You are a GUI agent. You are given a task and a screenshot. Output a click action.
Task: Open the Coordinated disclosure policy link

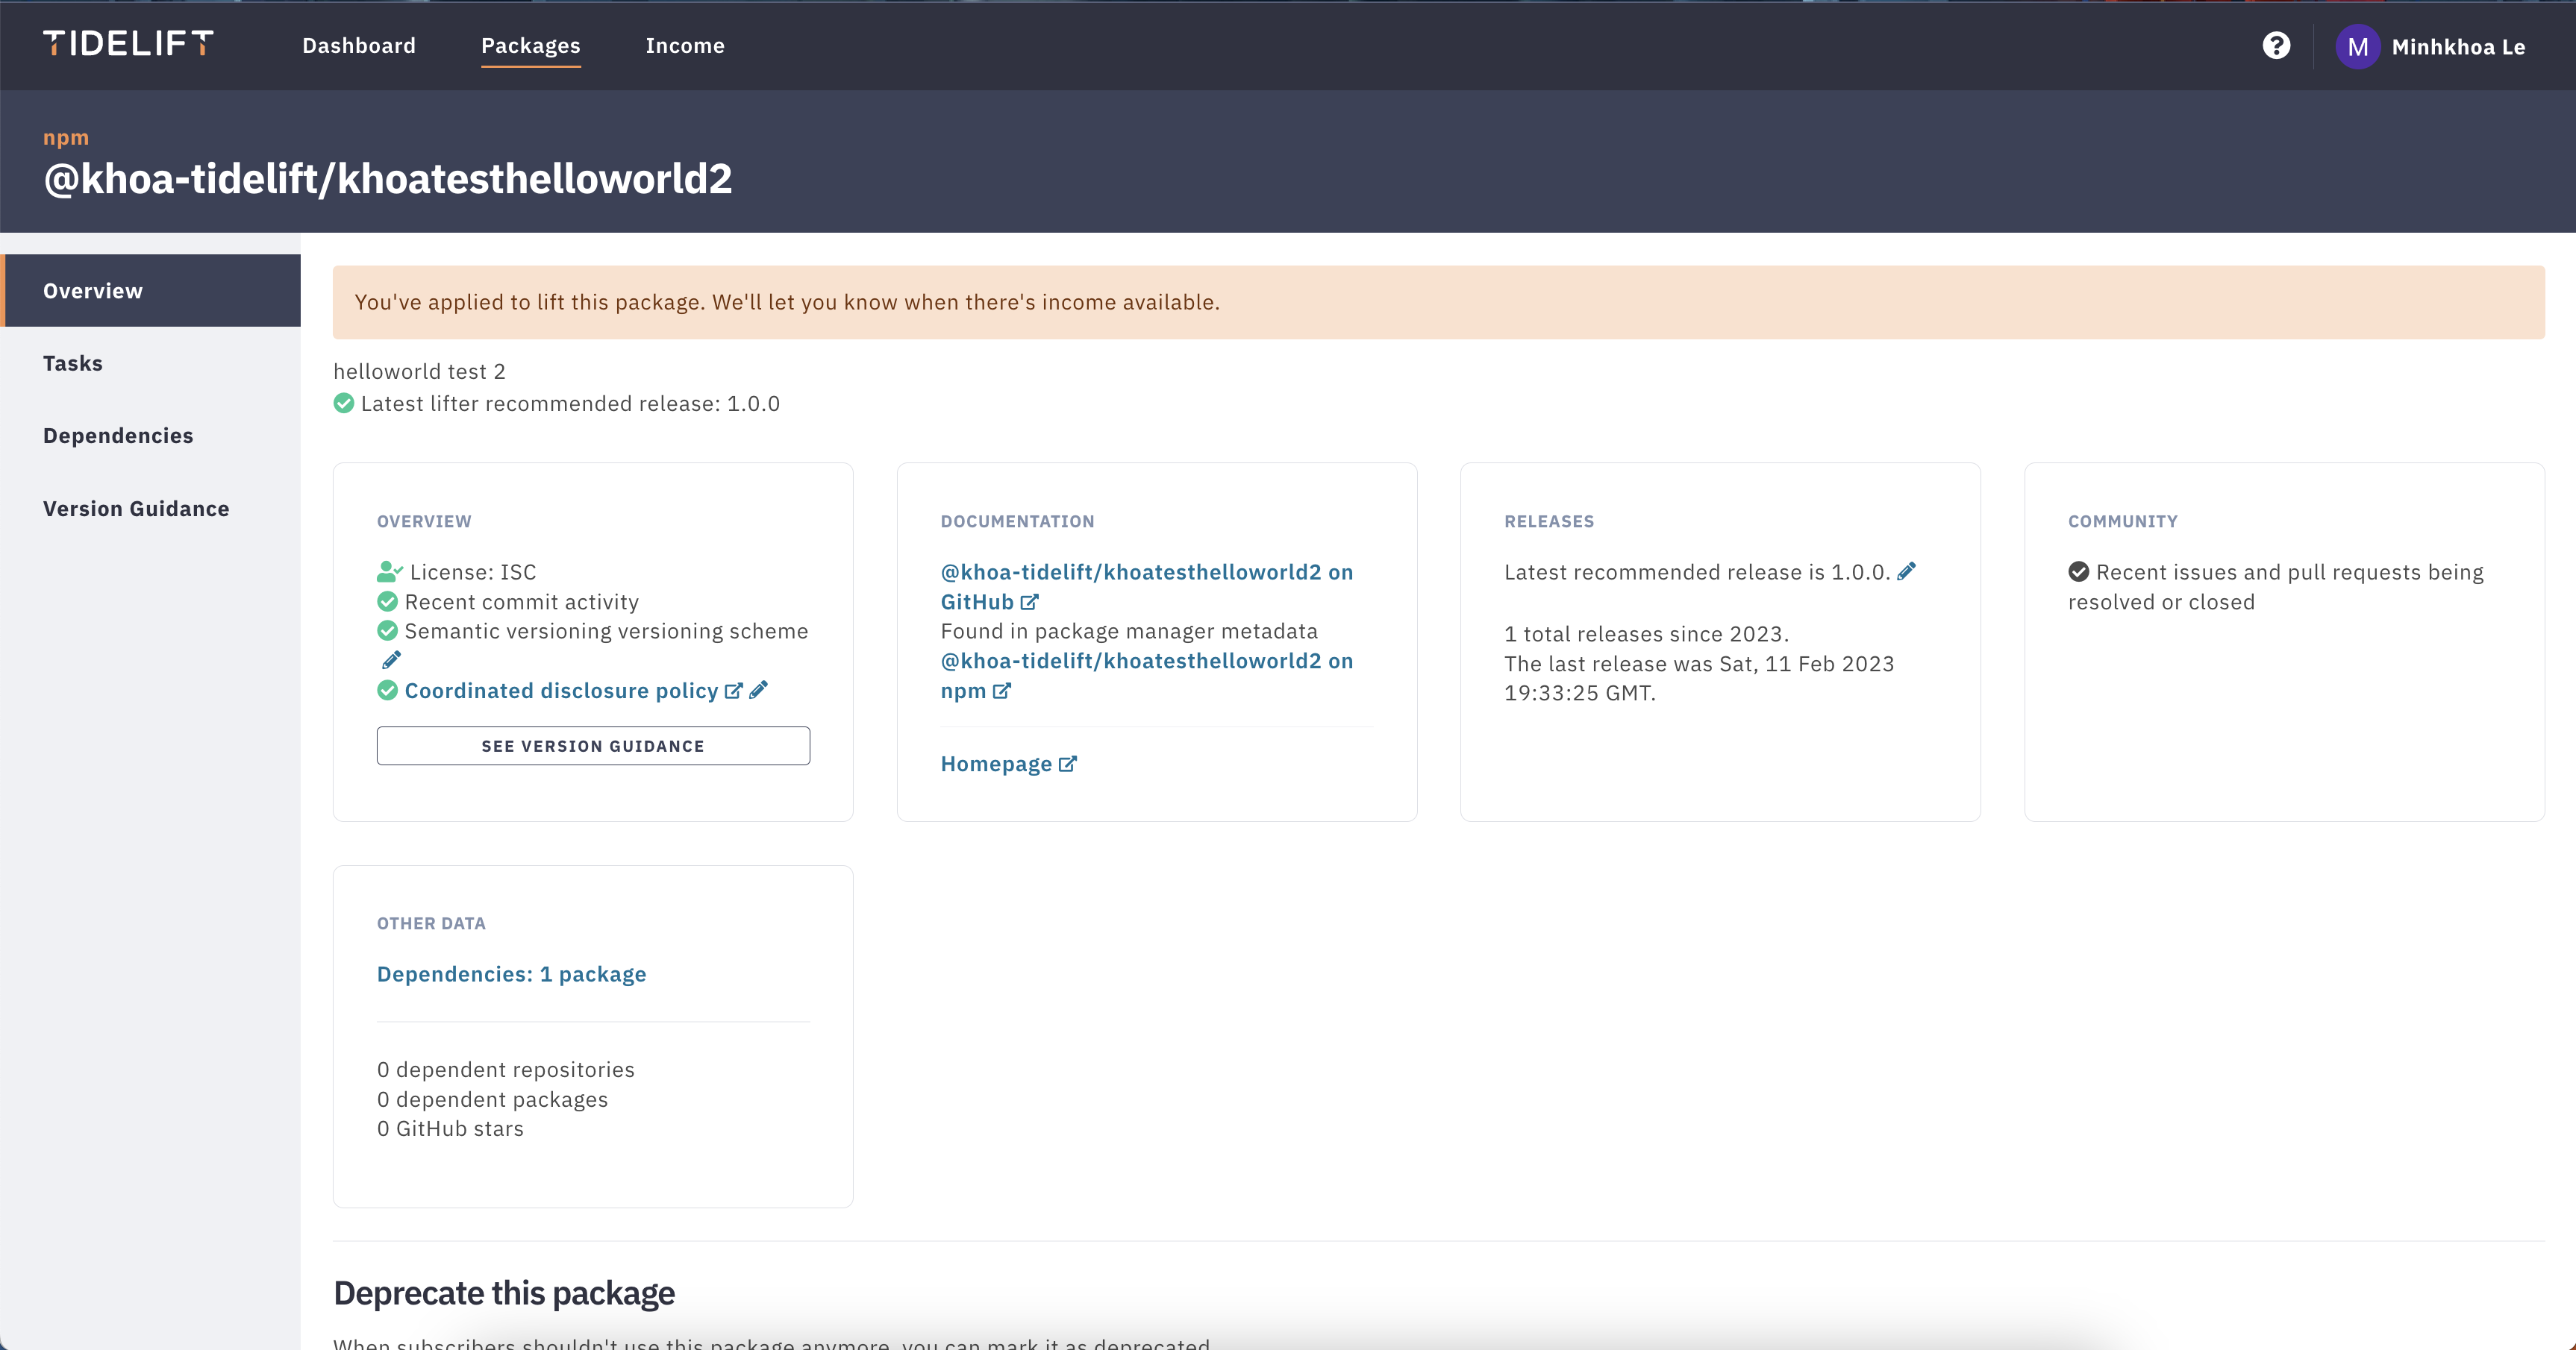point(561,691)
